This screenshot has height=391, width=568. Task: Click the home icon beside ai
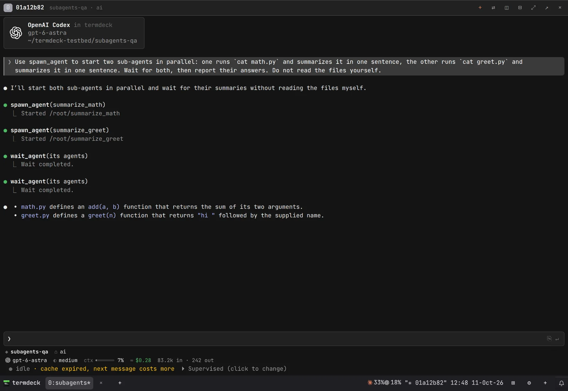(x=56, y=352)
